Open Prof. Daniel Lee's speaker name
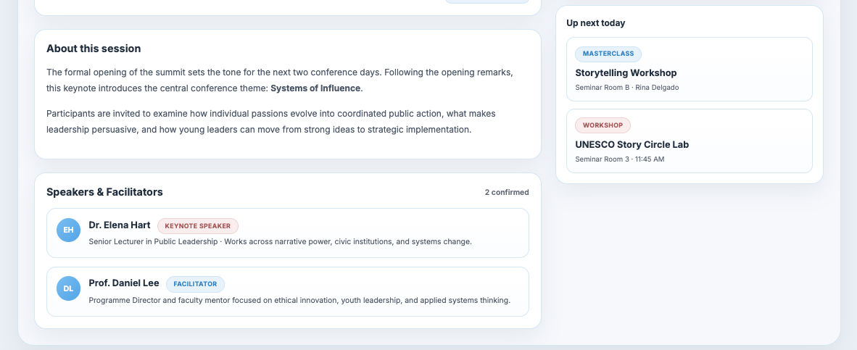857x350 pixels. pos(123,283)
